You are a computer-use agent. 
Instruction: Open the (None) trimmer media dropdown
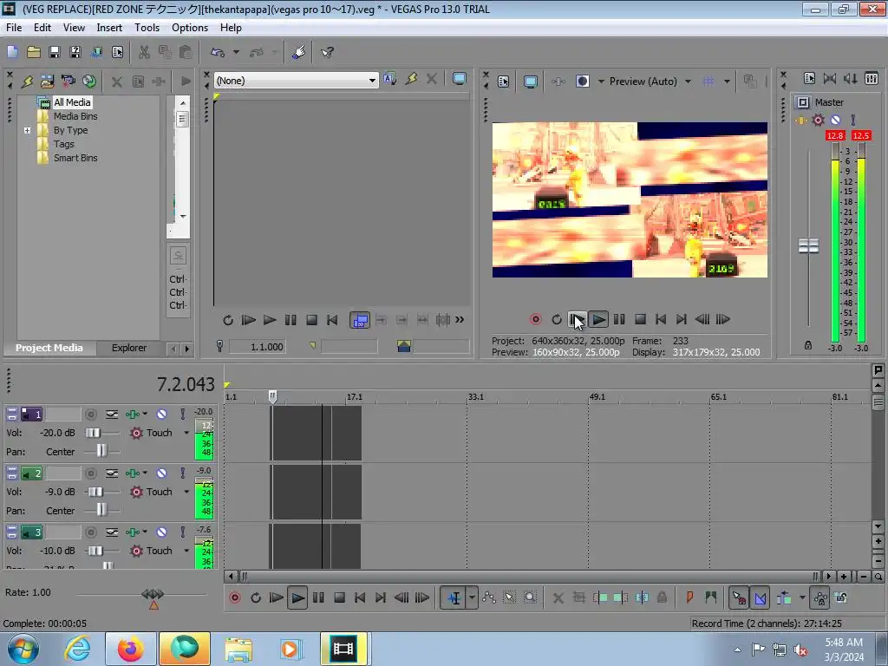(x=372, y=81)
